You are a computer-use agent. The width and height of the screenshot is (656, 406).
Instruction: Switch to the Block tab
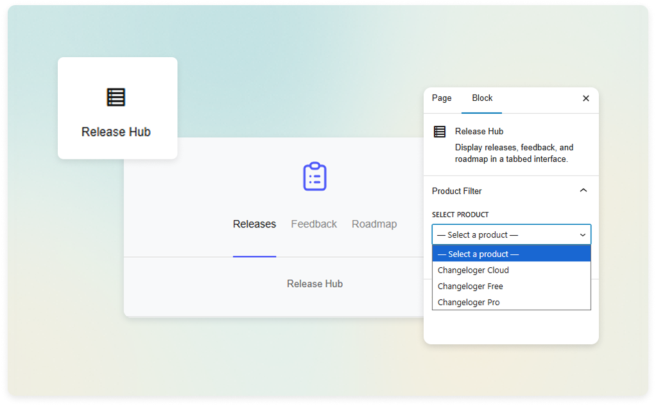point(481,98)
